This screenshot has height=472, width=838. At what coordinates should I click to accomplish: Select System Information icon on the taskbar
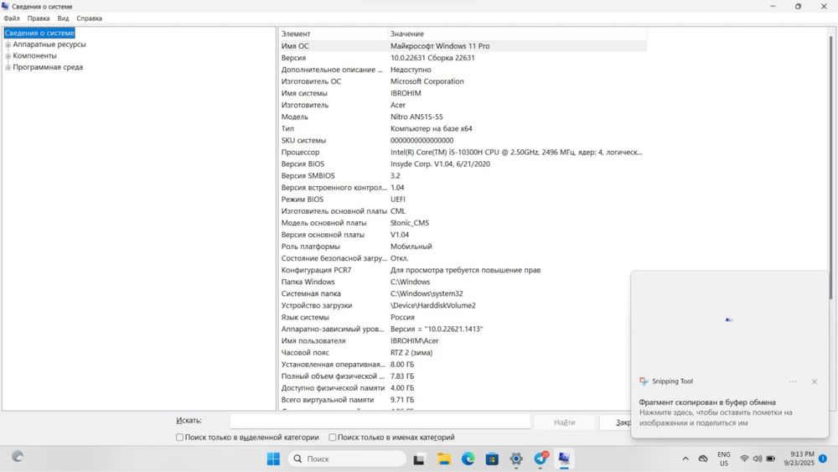[x=564, y=459]
